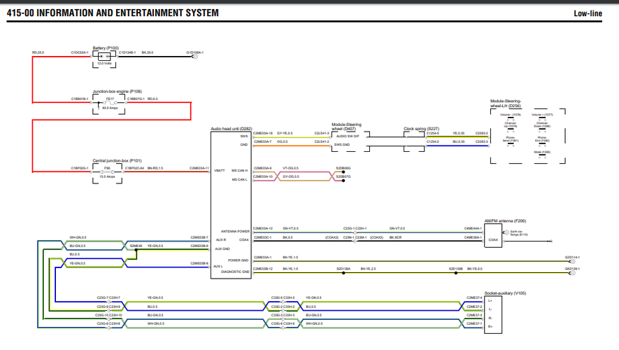
Task: Click the Clock spring (S227) label
Action: [x=421, y=129]
